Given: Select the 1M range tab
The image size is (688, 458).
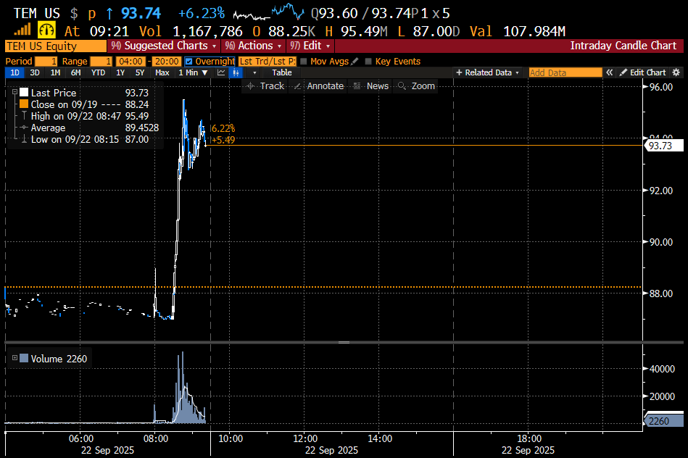Looking at the screenshot, I should point(55,72).
